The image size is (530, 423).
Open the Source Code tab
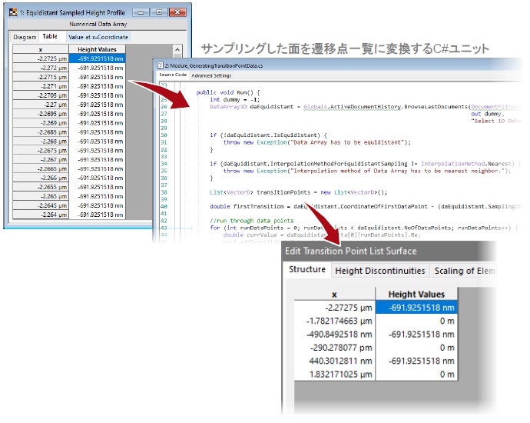click(173, 75)
